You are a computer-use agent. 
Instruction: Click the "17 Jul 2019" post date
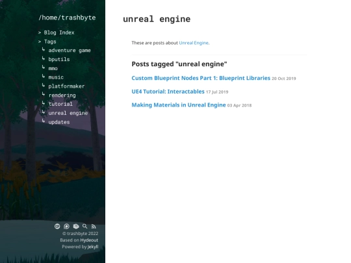(217, 92)
